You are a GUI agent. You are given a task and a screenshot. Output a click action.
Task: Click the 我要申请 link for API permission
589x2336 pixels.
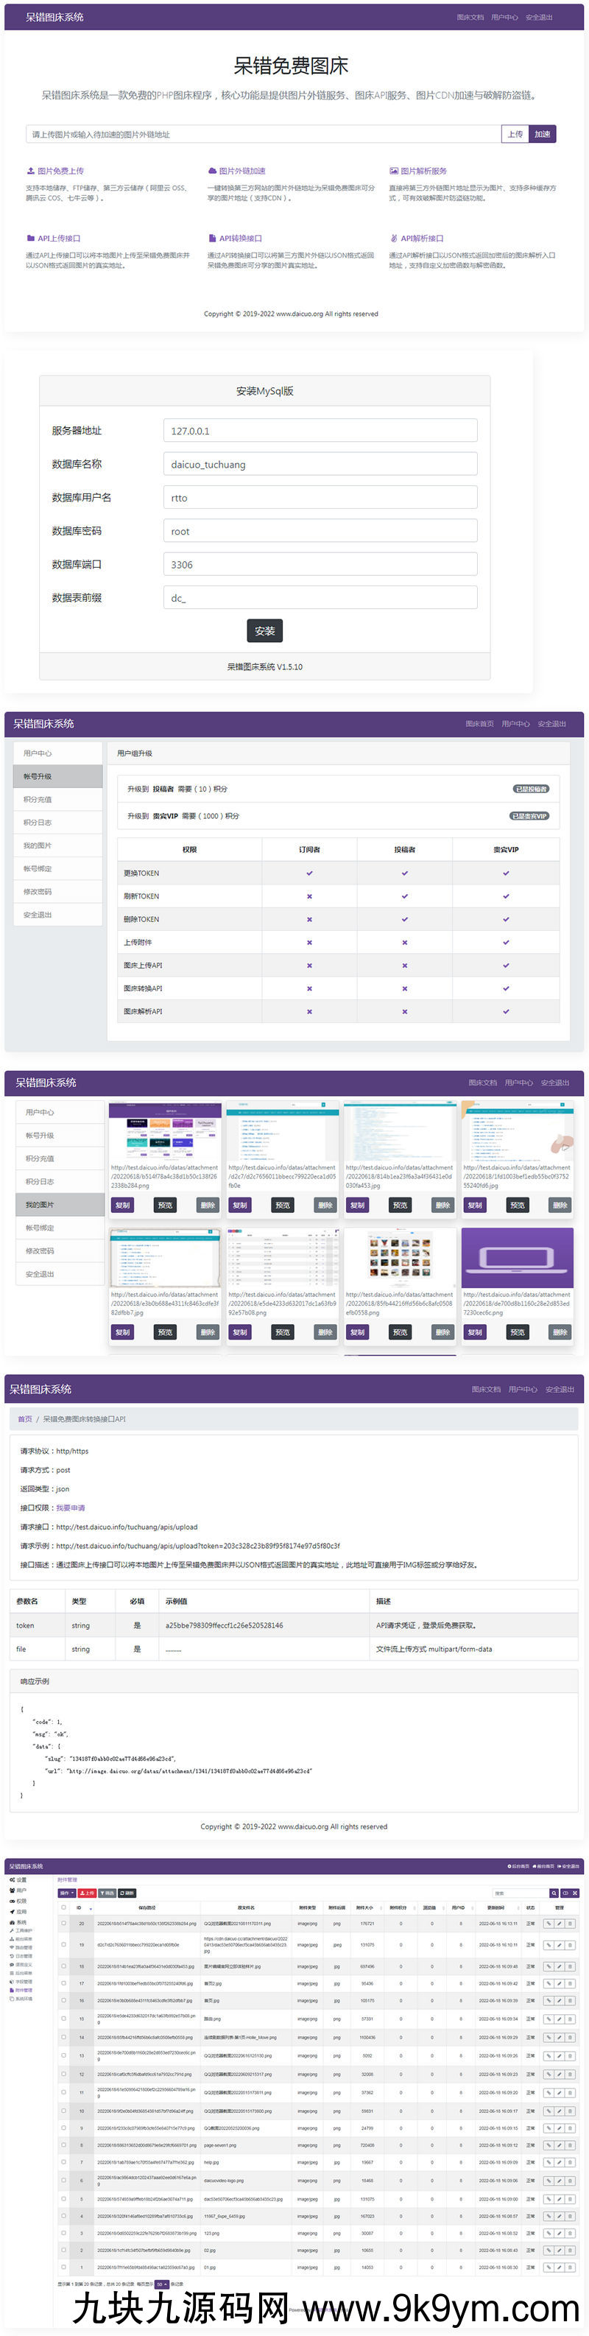tap(71, 1508)
